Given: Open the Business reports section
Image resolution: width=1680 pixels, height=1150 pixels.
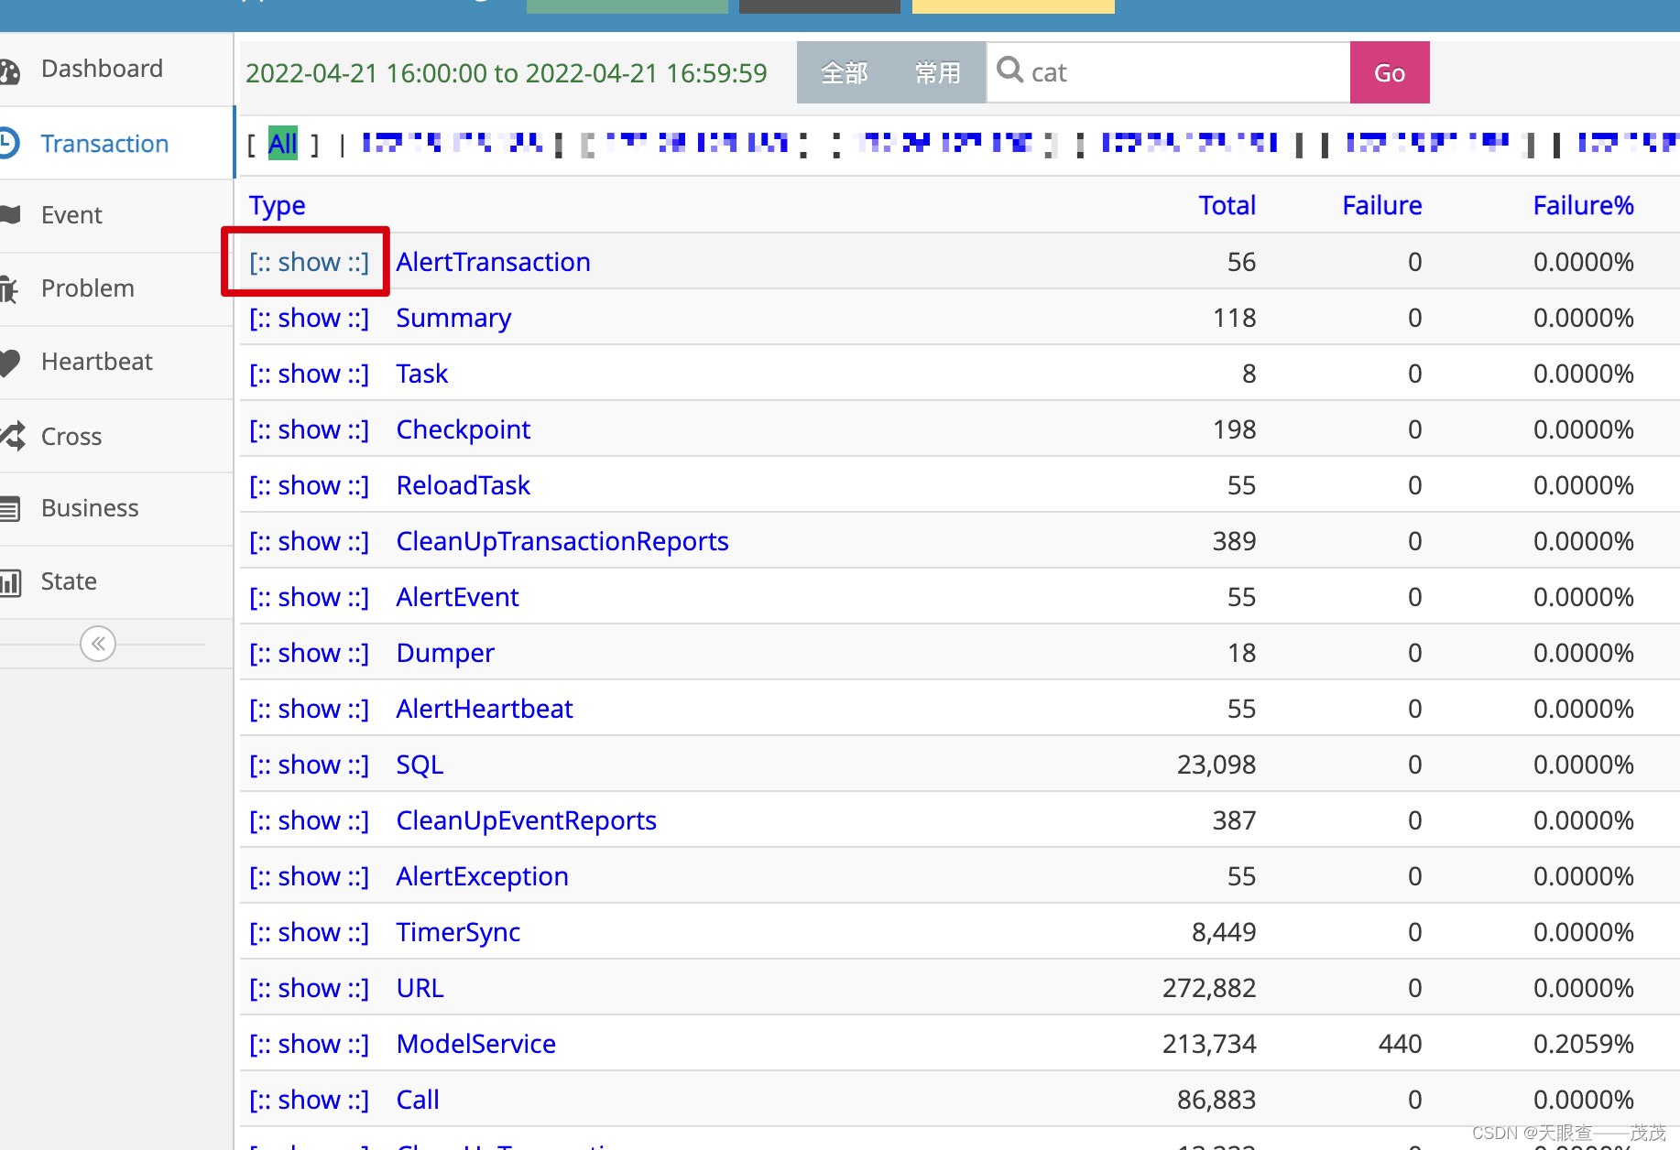Looking at the screenshot, I should click(x=90, y=508).
